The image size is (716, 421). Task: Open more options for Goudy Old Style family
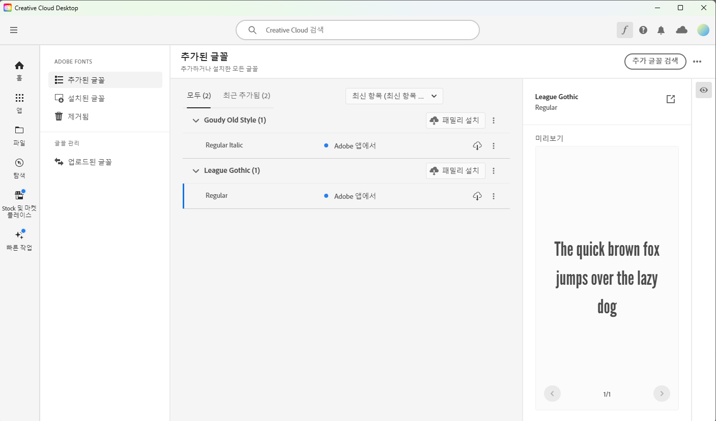point(494,121)
